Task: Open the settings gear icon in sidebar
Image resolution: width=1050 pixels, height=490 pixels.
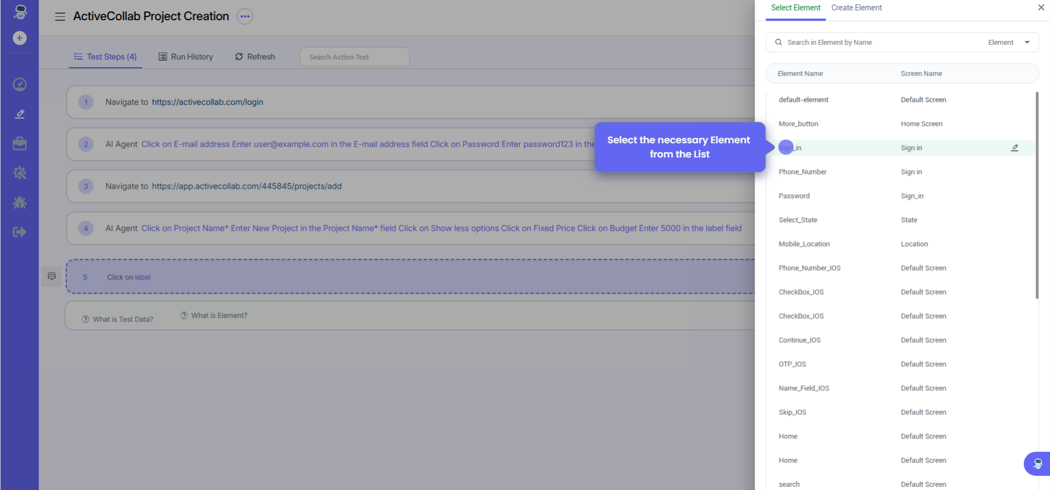Action: point(20,173)
